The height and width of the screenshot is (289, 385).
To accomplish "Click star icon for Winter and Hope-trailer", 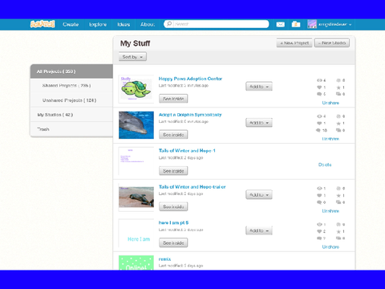I will [338, 195].
